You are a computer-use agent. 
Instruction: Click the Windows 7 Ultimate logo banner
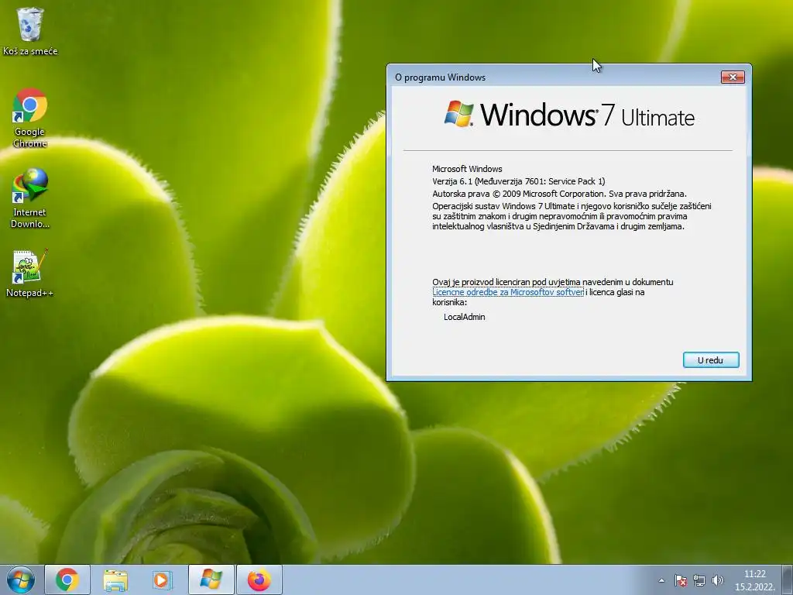(x=569, y=115)
